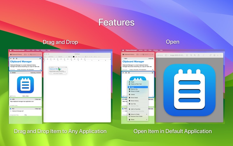The height and width of the screenshot is (146, 233).
Task: Select Clipboard Manager.pdf file entry
Action: 18,111
